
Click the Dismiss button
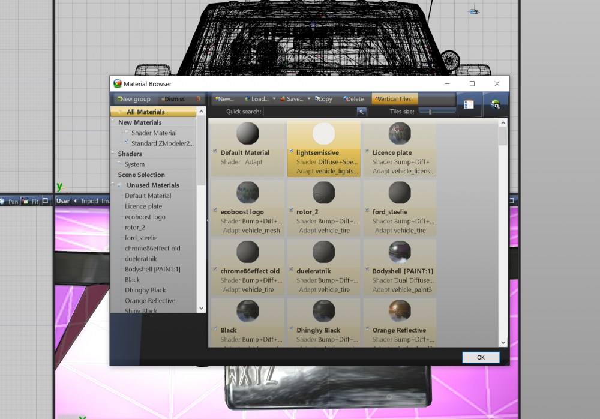pyautogui.click(x=173, y=98)
